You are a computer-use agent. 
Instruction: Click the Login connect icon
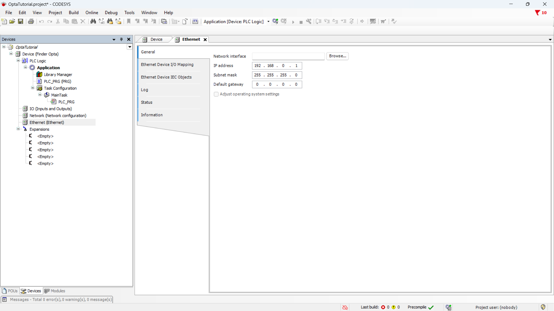(275, 21)
